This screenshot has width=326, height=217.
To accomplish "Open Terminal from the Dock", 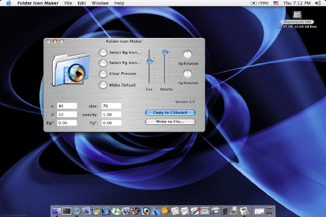I will [66, 211].
